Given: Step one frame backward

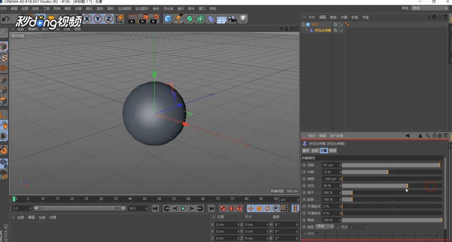Looking at the screenshot, I should [x=175, y=208].
